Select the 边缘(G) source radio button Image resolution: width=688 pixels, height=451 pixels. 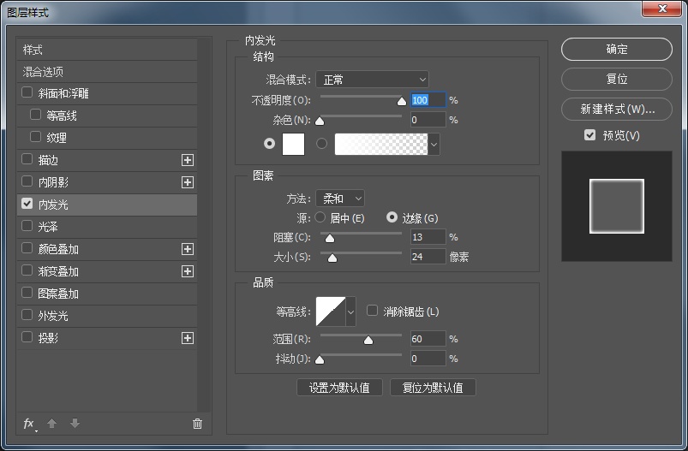(392, 217)
